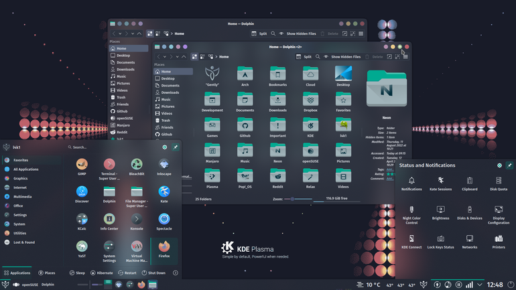
Task: Open Display Configuration
Action: [x=498, y=215]
